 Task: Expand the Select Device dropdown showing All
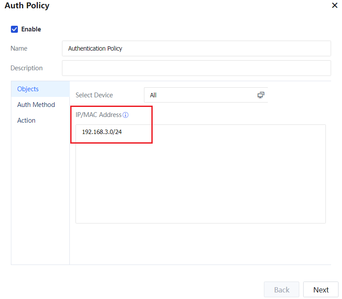point(201,95)
